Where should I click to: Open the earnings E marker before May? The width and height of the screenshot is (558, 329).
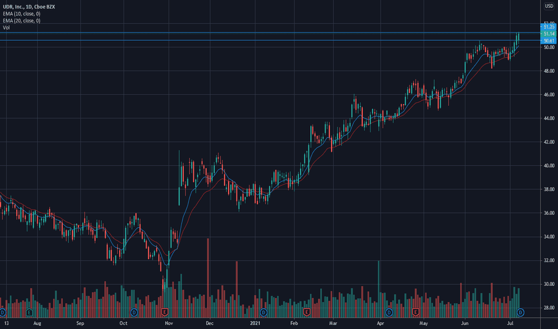[416, 313]
